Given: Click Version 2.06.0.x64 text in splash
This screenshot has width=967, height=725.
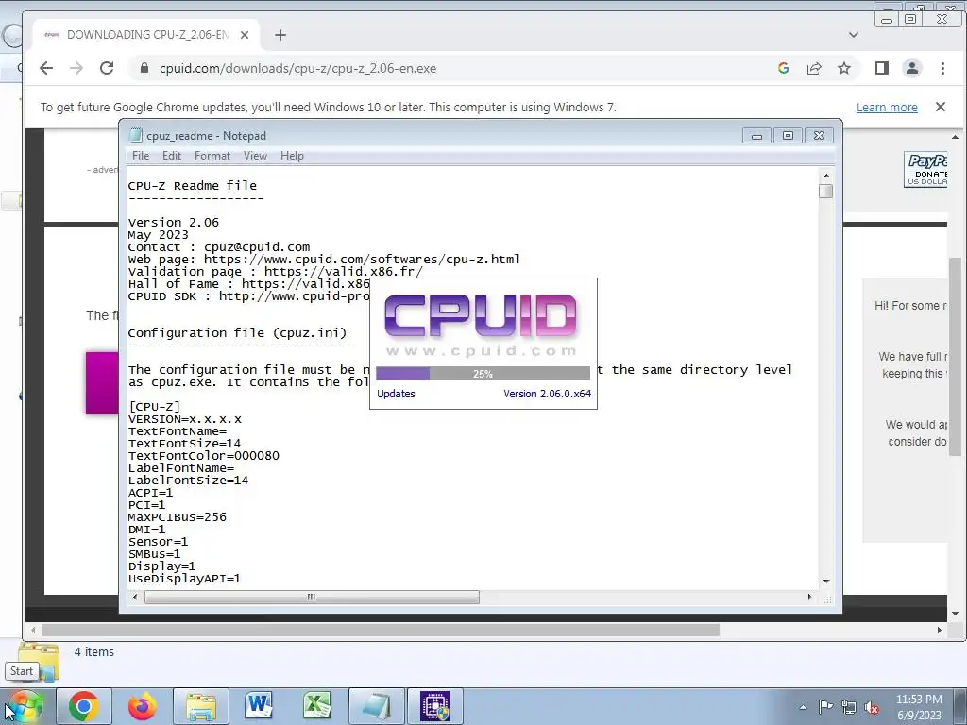Looking at the screenshot, I should (547, 394).
